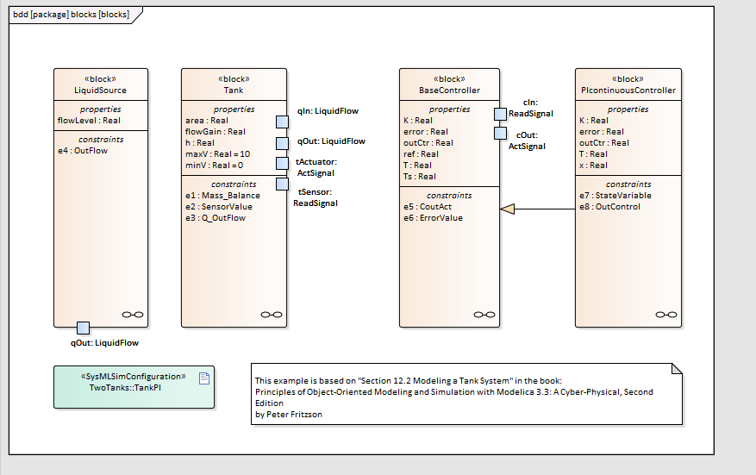The height and width of the screenshot is (475, 756).
Task: Select the Tank block title
Action: (234, 91)
